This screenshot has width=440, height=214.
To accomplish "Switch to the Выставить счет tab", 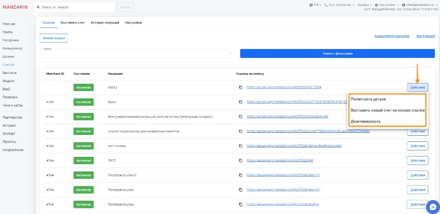I will tap(73, 22).
